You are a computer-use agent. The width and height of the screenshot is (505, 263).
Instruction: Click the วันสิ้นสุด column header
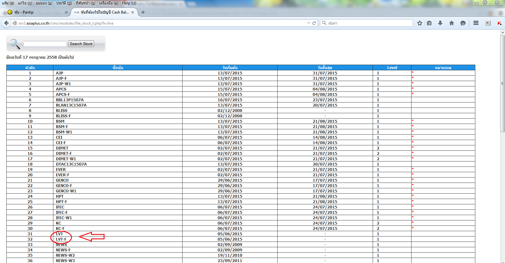point(325,67)
